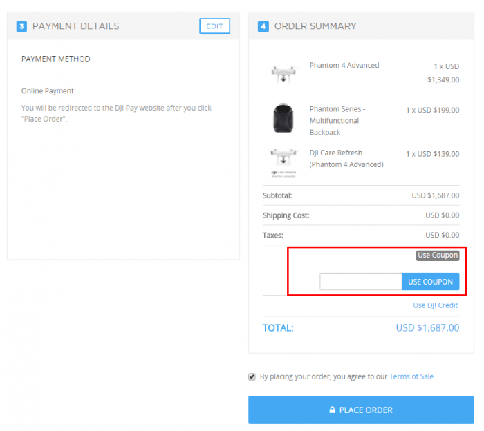The width and height of the screenshot is (484, 431).
Task: Select the drone price $1,349.00
Action: (x=443, y=80)
